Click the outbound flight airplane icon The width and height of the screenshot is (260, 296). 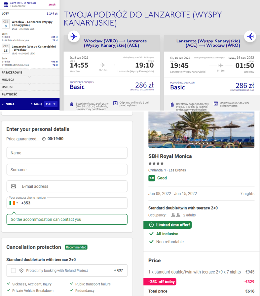[74, 36]
